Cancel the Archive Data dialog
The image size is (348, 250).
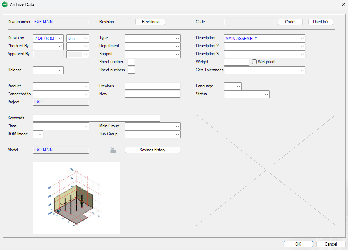[331, 244]
